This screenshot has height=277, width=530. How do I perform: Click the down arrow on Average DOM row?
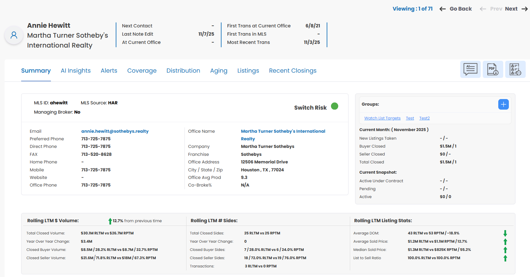coord(505,233)
